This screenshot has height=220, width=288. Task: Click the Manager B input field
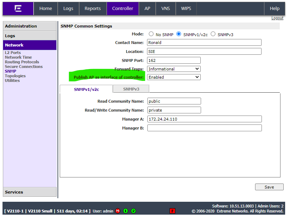click(x=204, y=128)
